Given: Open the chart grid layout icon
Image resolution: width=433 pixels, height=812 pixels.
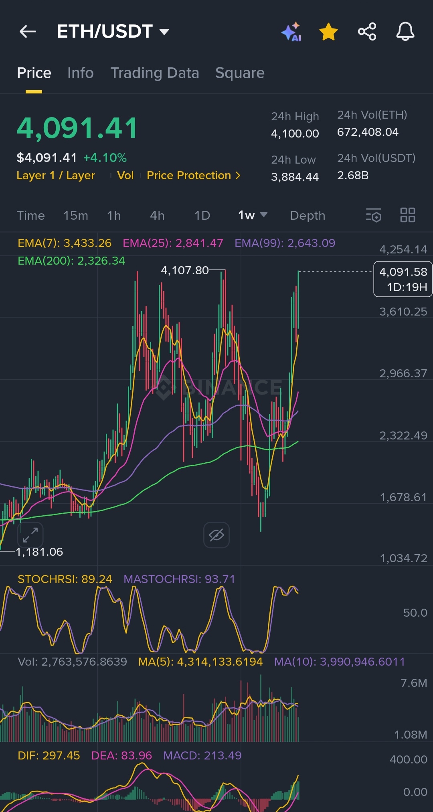Looking at the screenshot, I should (x=408, y=215).
